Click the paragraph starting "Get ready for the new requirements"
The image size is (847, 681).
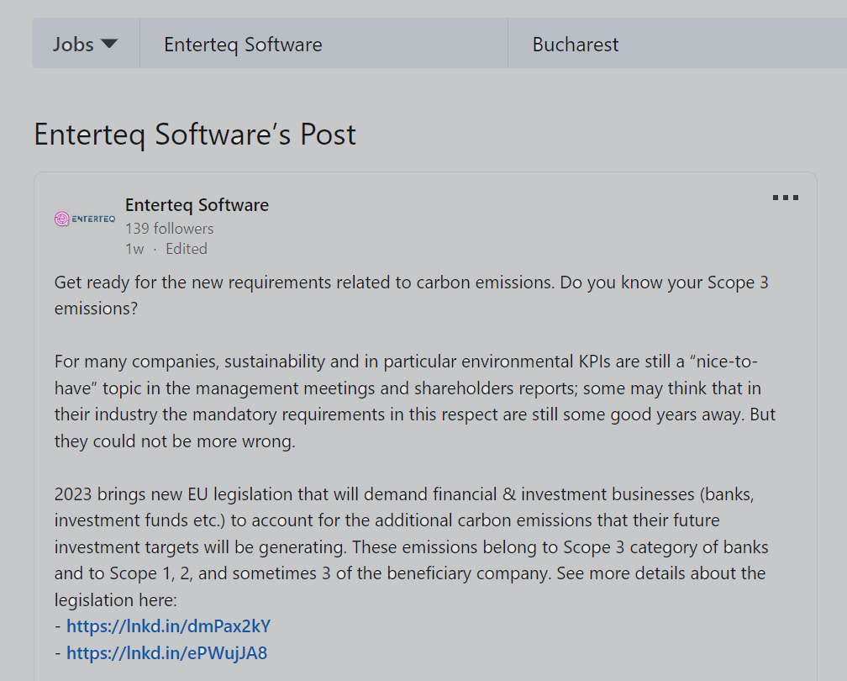click(412, 295)
